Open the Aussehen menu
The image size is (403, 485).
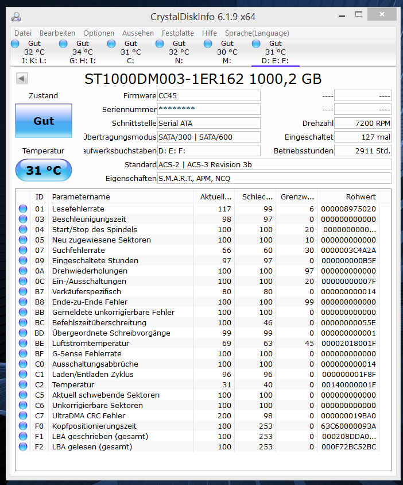138,33
